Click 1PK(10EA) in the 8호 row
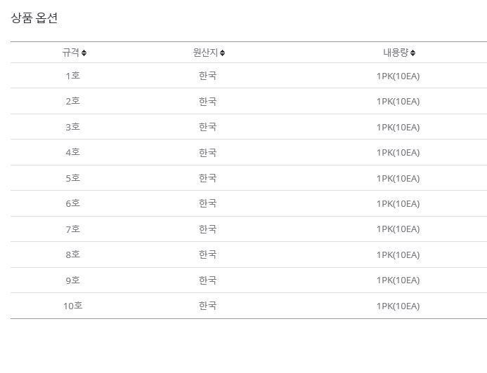The height and width of the screenshot is (373, 487). point(398,255)
